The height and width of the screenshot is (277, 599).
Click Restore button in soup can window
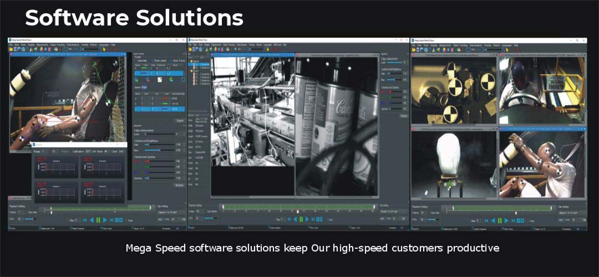click(403, 116)
